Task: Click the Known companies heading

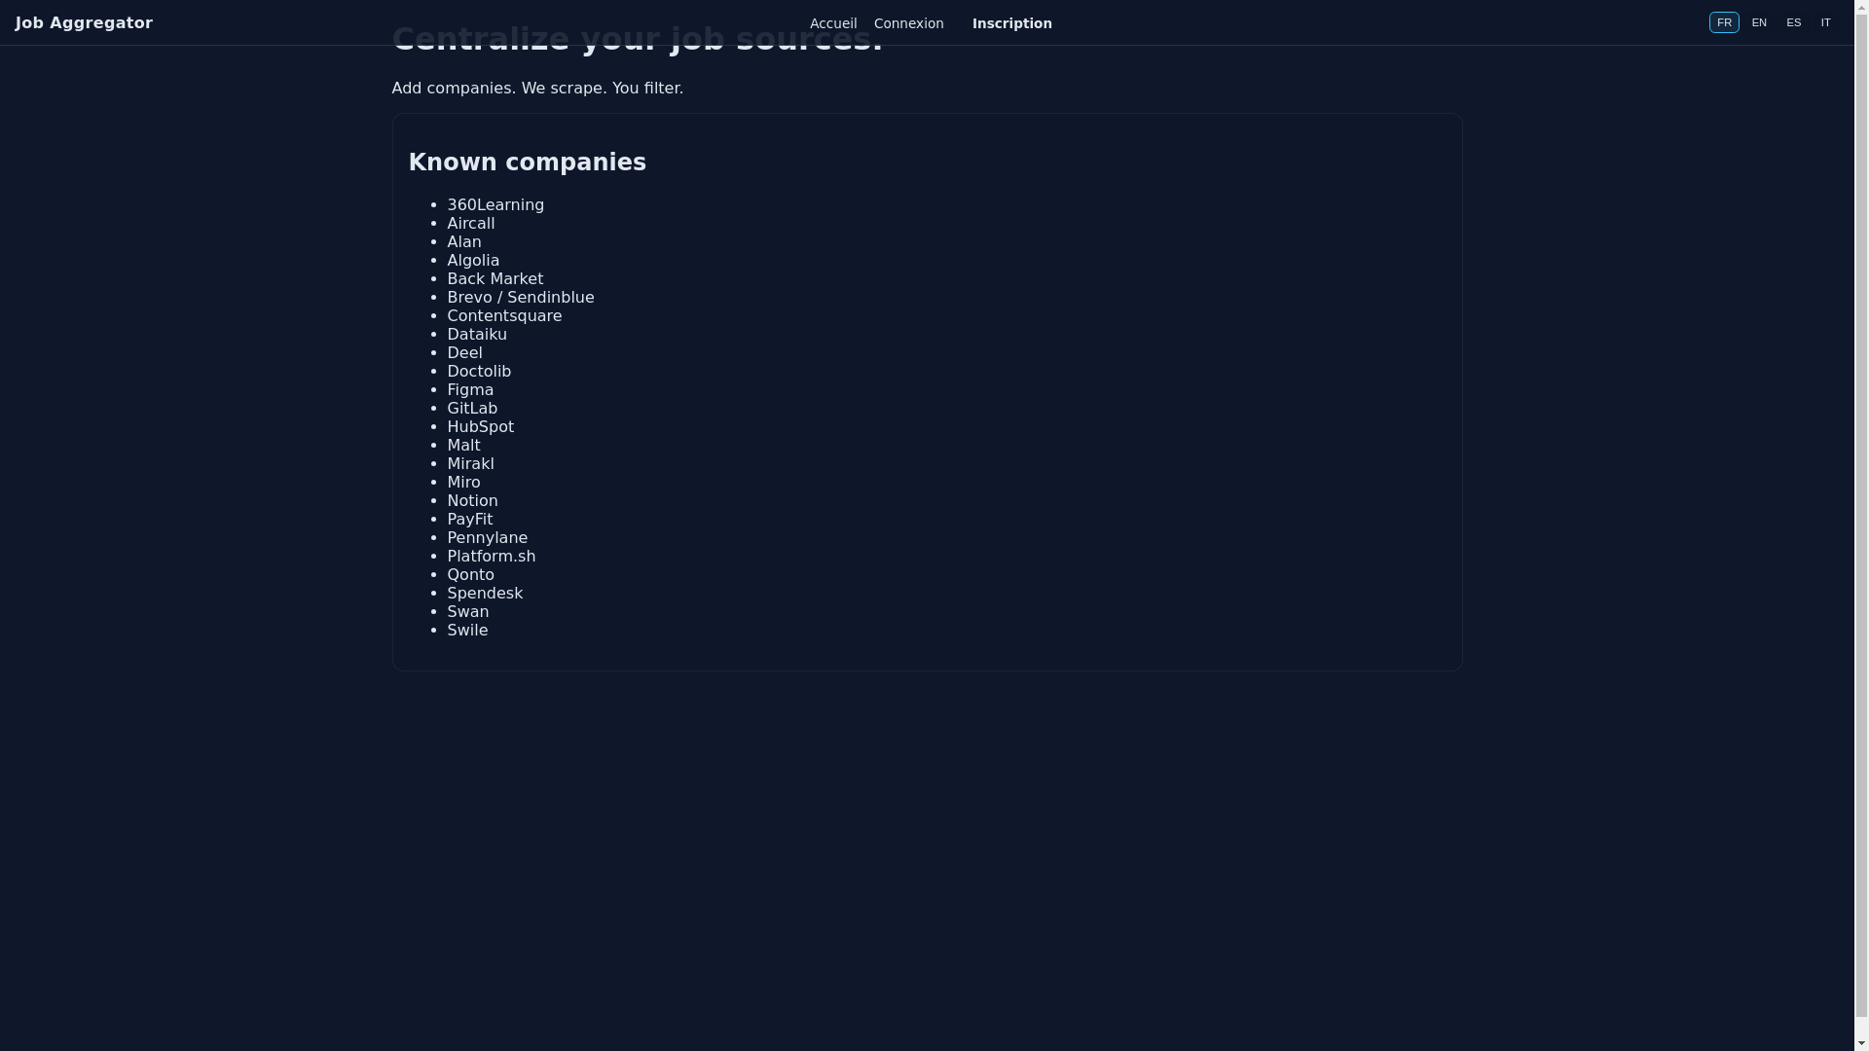Action: 528,163
